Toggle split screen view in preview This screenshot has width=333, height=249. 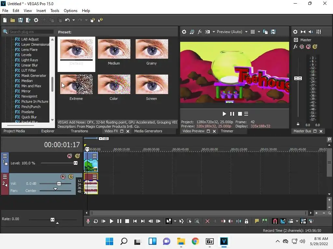(207, 32)
